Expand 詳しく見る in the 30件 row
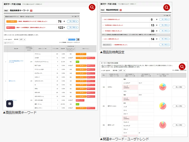This screenshot has height=142, width=189. (164, 31)
